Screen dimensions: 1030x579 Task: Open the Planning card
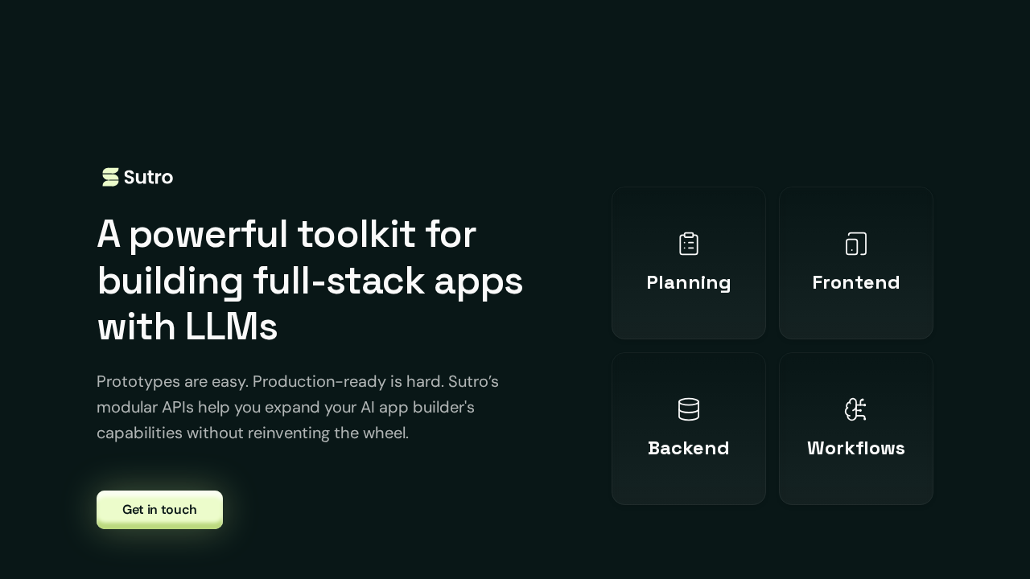click(x=689, y=263)
